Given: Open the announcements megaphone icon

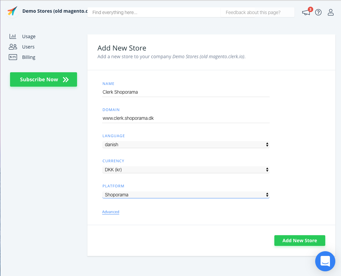Looking at the screenshot, I should click(x=306, y=13).
